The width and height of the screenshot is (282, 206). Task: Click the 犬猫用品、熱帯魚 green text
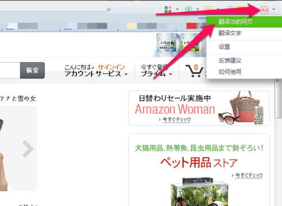[199, 148]
